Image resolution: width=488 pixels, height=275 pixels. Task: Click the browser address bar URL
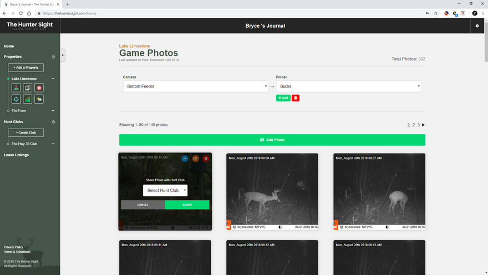pyautogui.click(x=70, y=13)
